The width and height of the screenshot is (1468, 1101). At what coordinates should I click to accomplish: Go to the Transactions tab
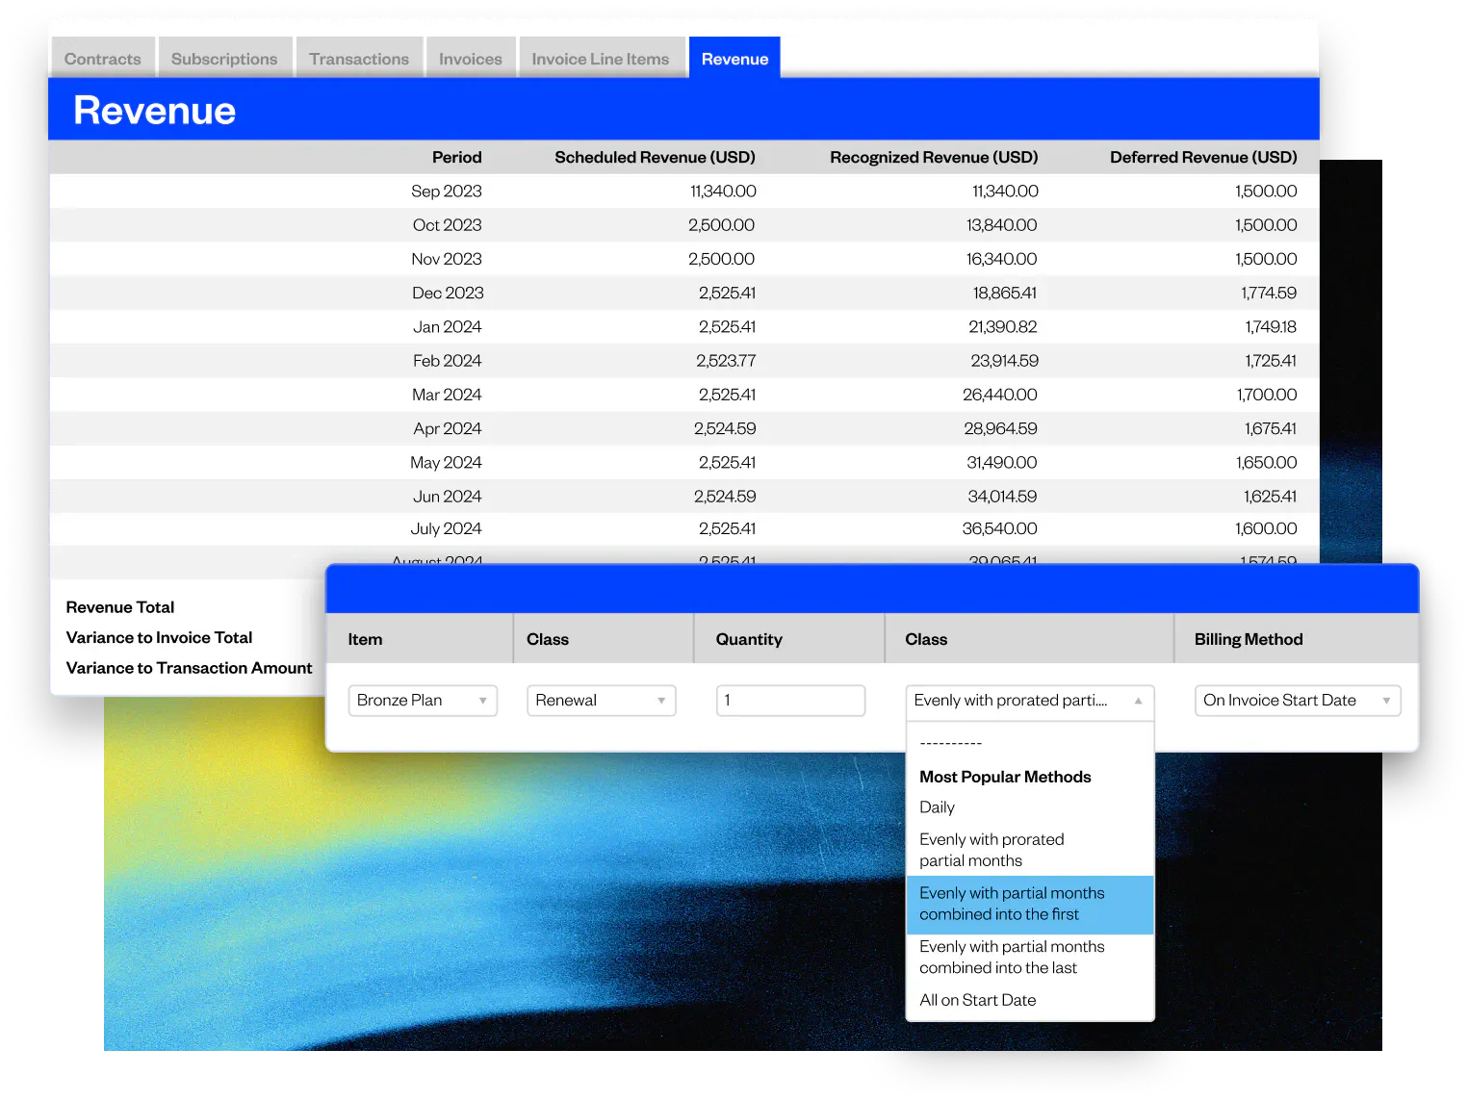(359, 58)
